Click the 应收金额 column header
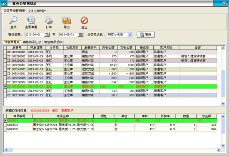229x156 pixels. 108,48
